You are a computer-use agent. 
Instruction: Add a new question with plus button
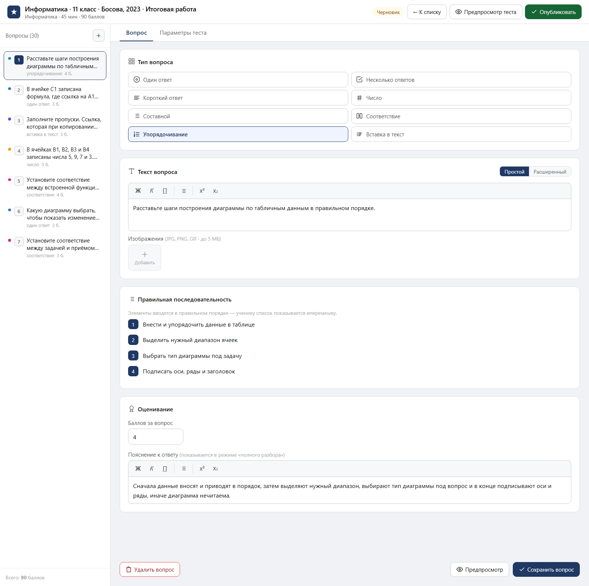point(98,36)
